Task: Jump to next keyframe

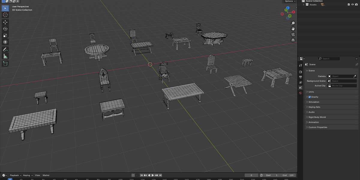Action: (x=157, y=175)
